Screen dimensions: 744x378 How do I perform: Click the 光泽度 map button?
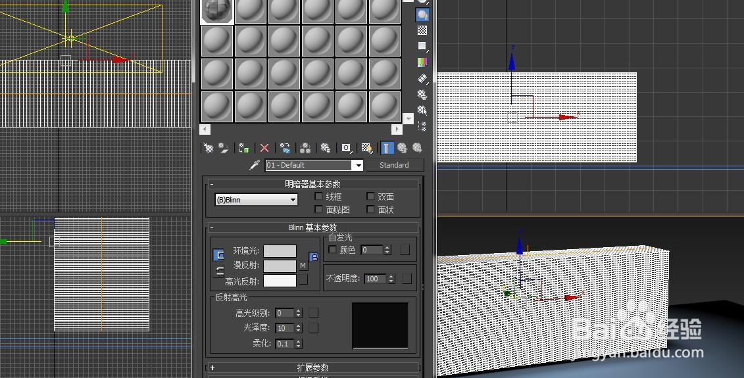314,328
